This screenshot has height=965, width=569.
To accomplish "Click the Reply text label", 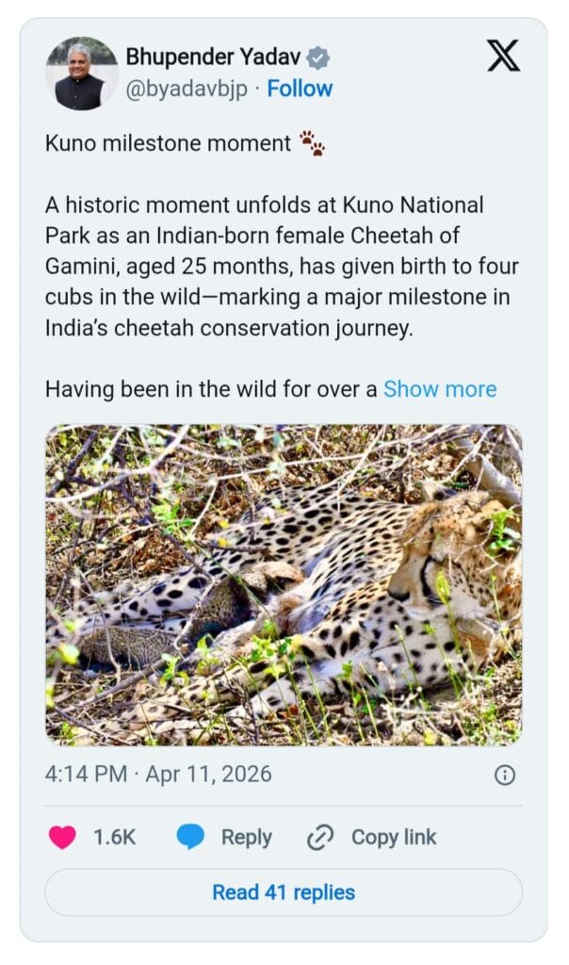I will tap(246, 837).
